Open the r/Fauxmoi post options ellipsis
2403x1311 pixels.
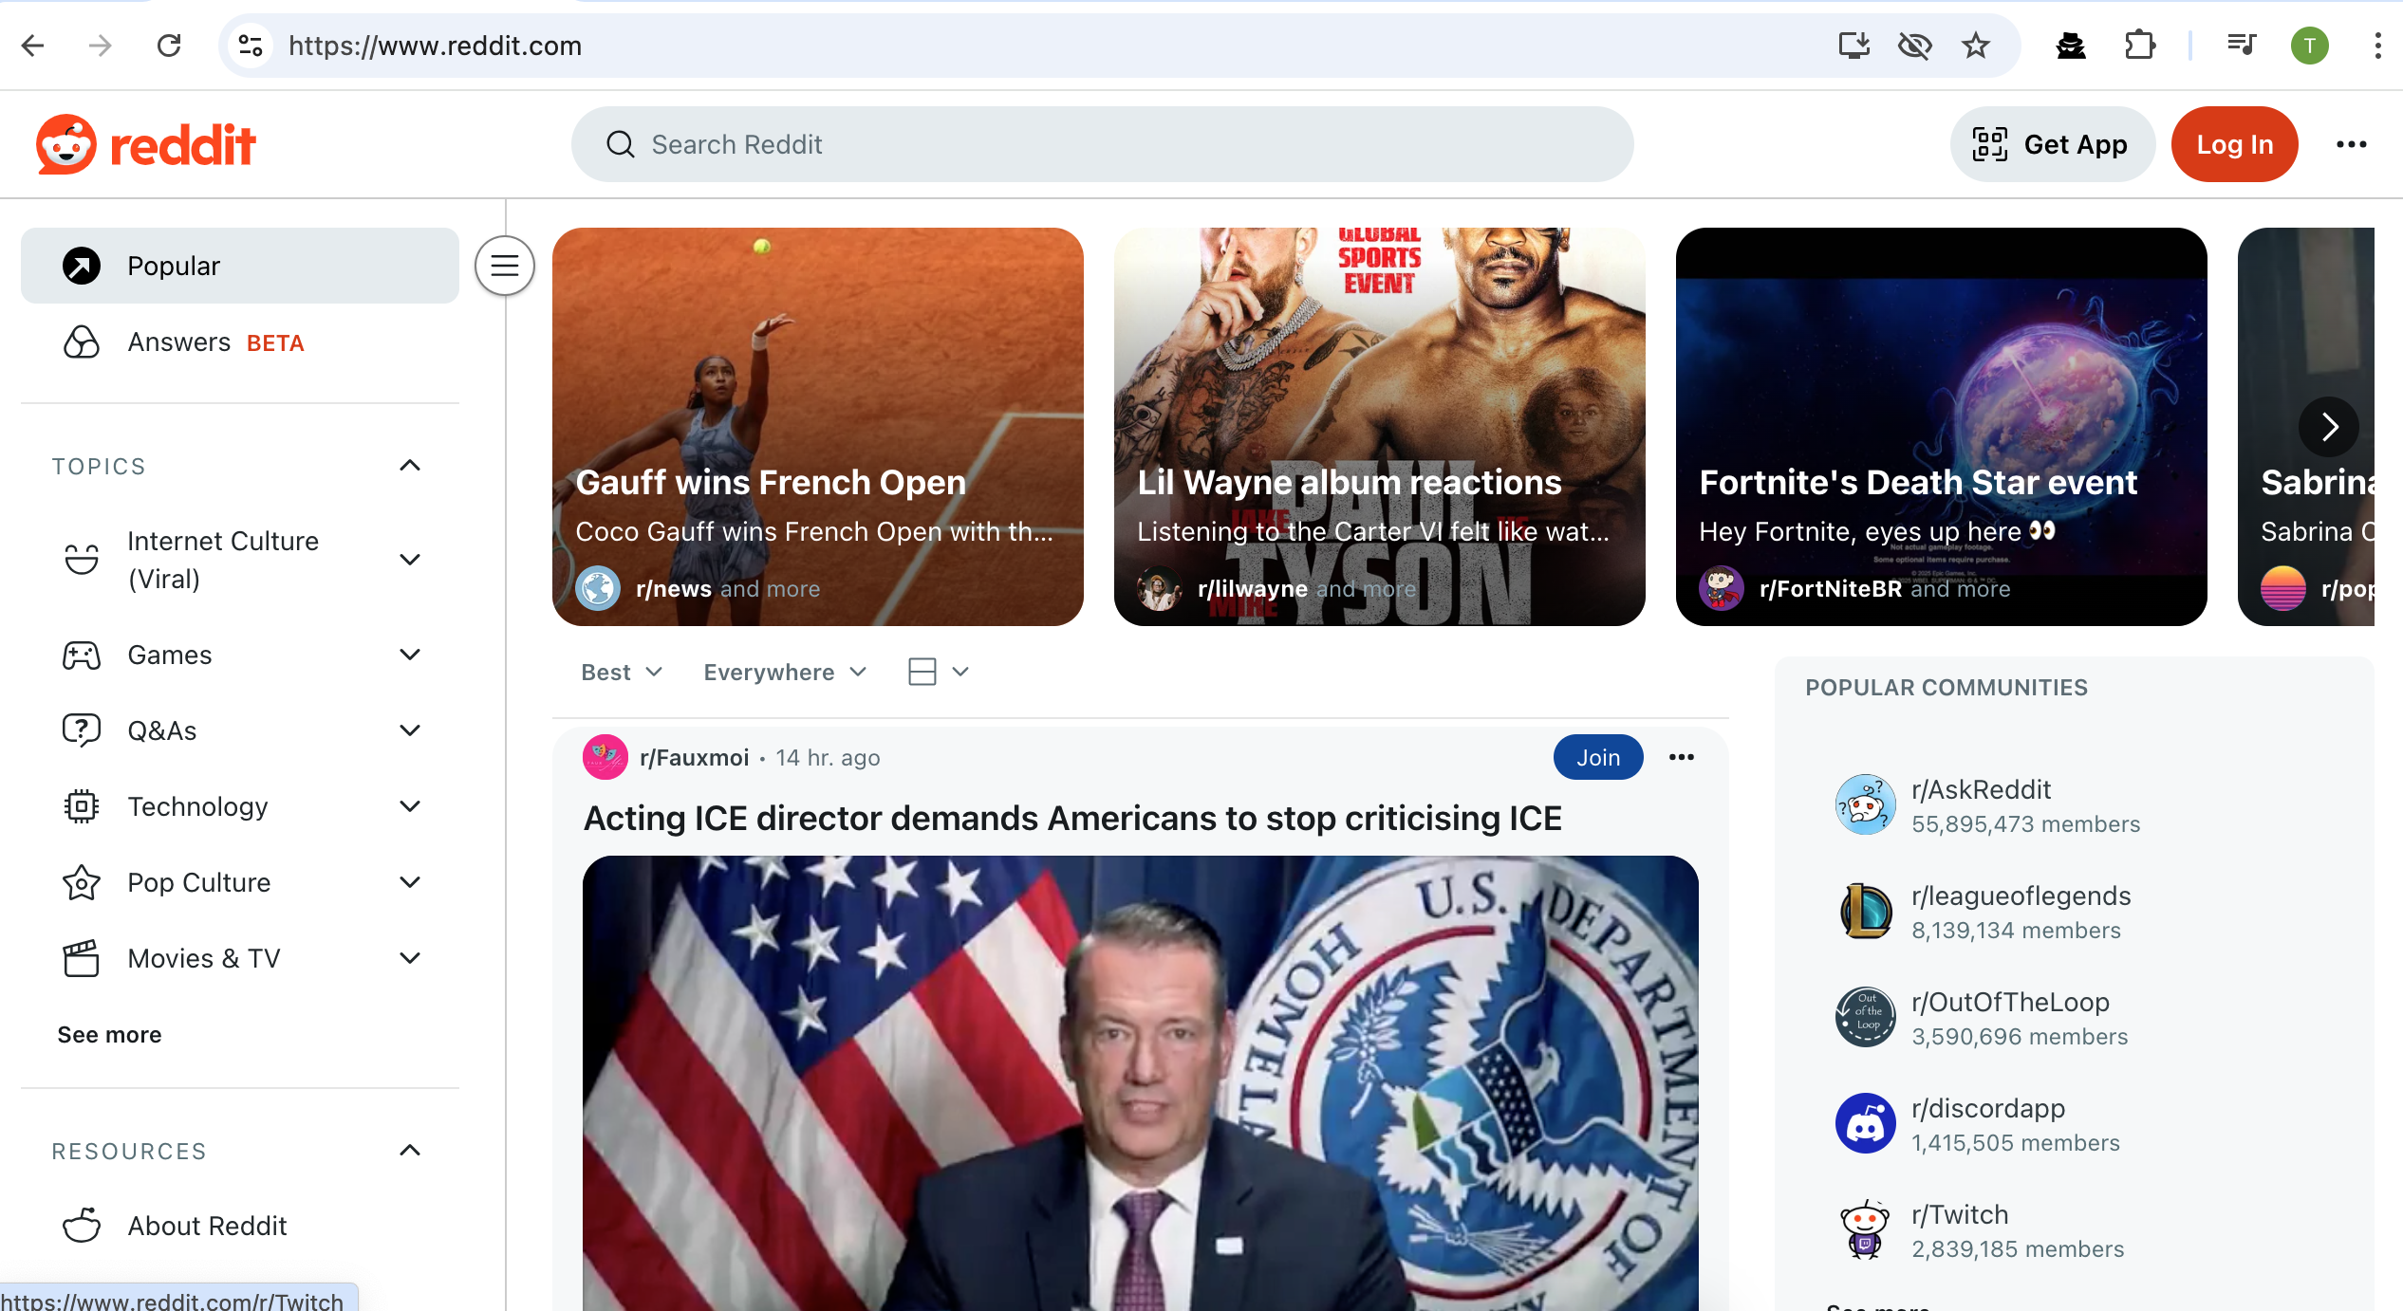click(1681, 757)
